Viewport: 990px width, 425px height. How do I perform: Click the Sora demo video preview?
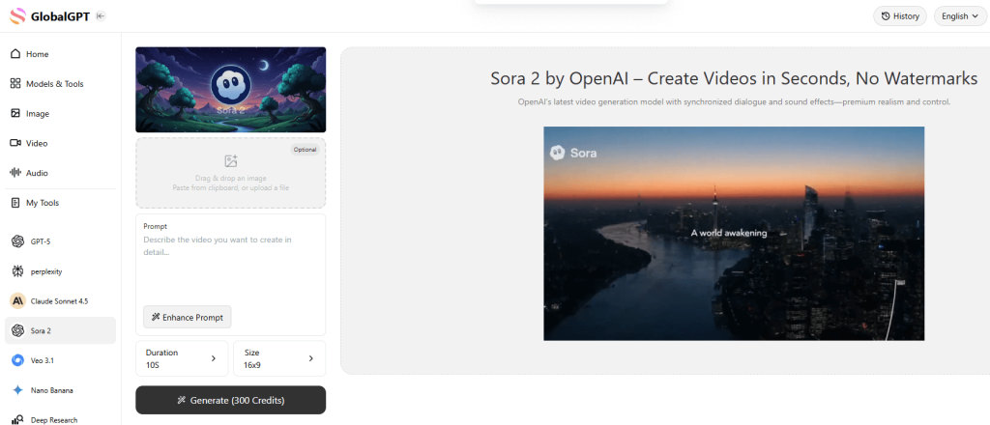(734, 234)
